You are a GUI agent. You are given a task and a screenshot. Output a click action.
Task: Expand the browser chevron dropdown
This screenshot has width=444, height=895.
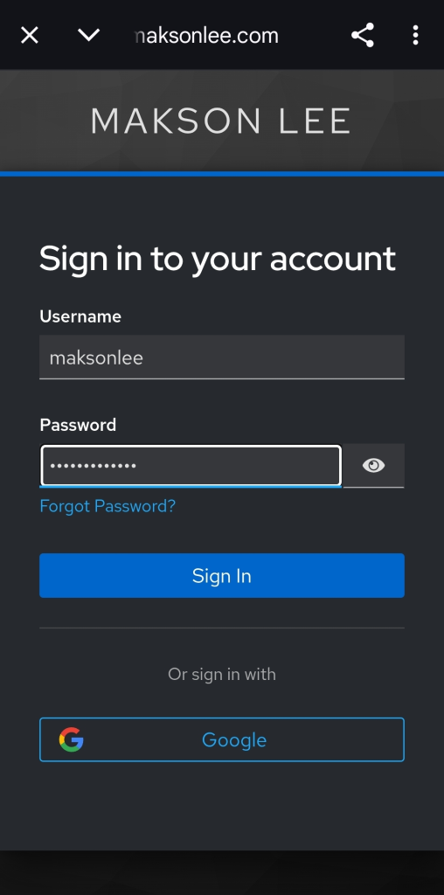88,35
